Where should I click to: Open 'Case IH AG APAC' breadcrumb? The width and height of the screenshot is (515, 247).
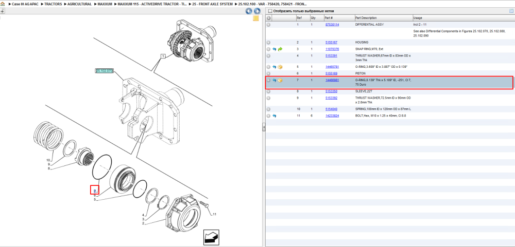pos(24,4)
